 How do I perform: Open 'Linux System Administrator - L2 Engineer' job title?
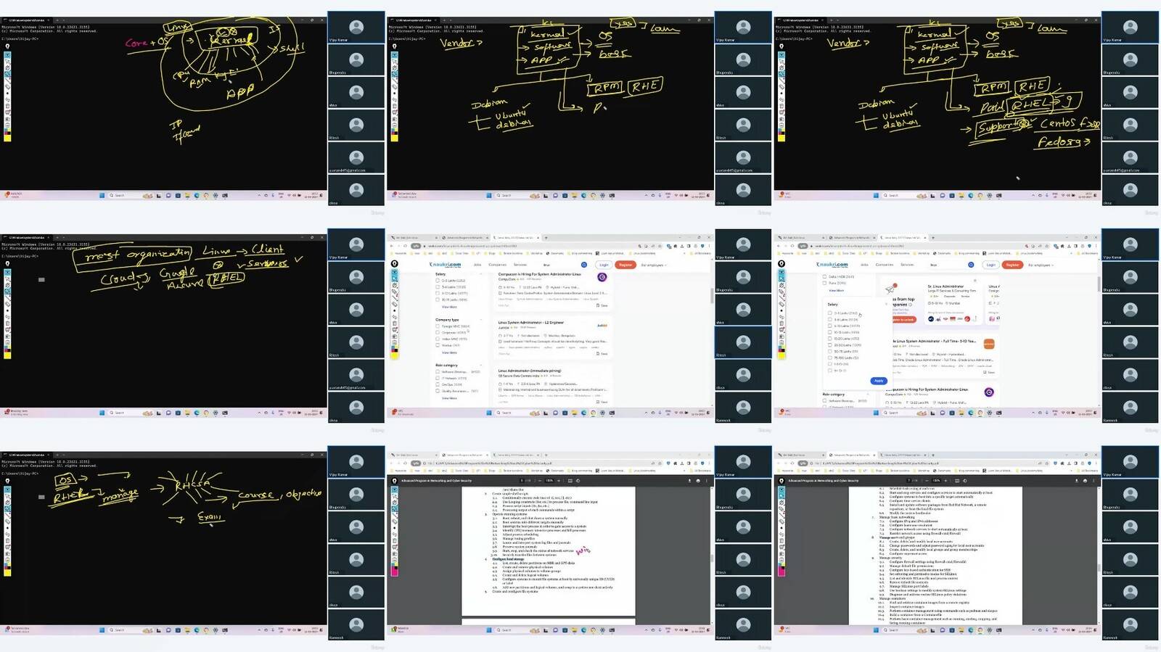tap(530, 323)
